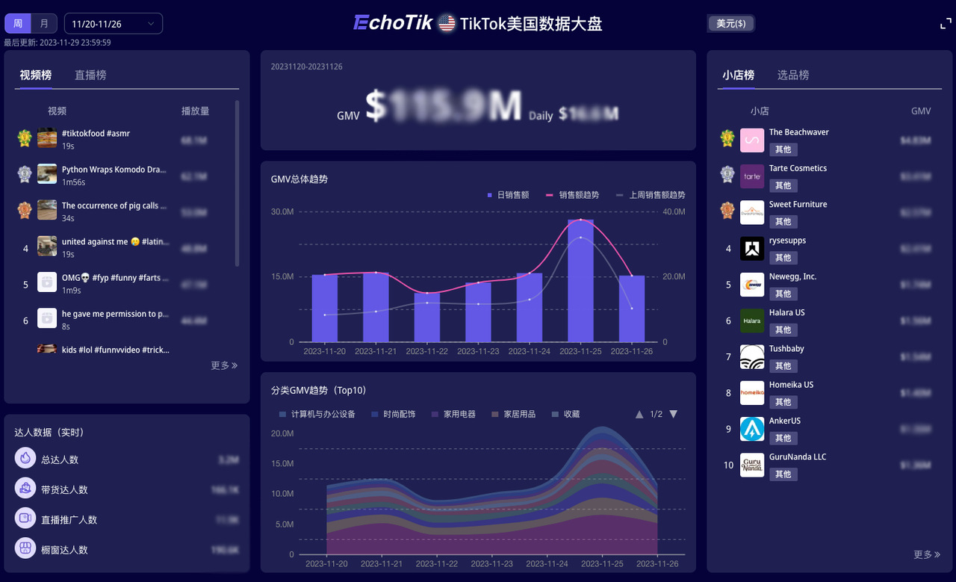Select the Tushbaby shop logo
956x582 pixels.
752,357
